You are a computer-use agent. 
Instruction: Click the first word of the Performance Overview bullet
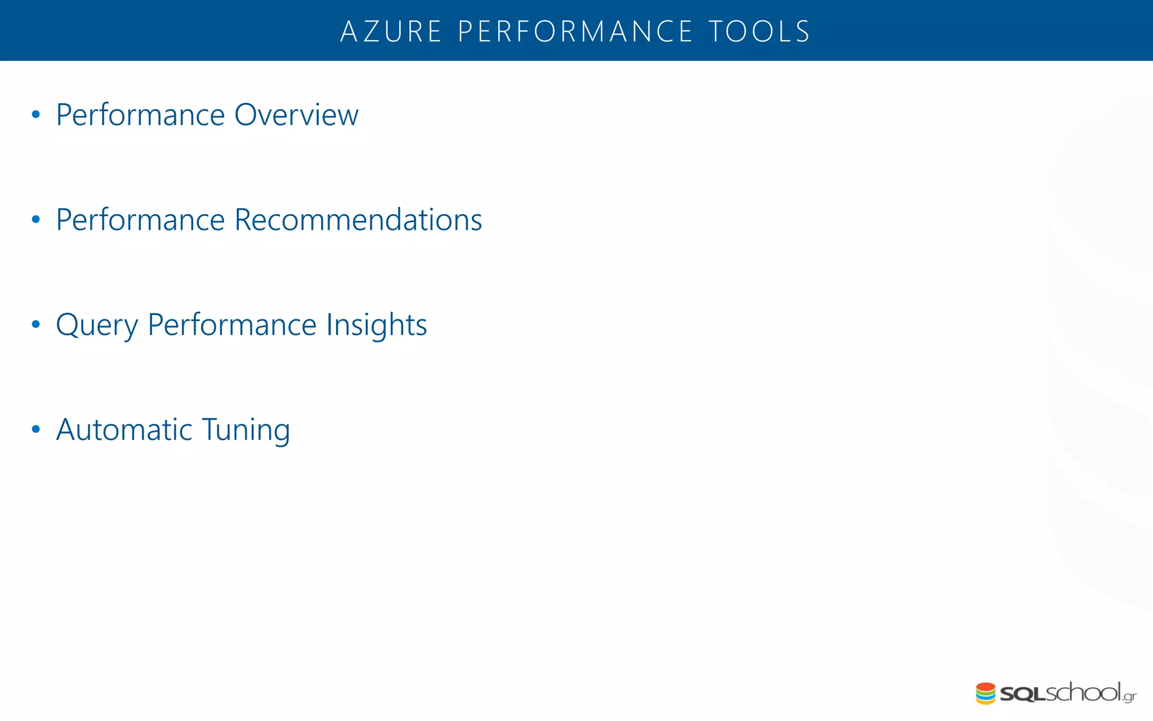(140, 115)
